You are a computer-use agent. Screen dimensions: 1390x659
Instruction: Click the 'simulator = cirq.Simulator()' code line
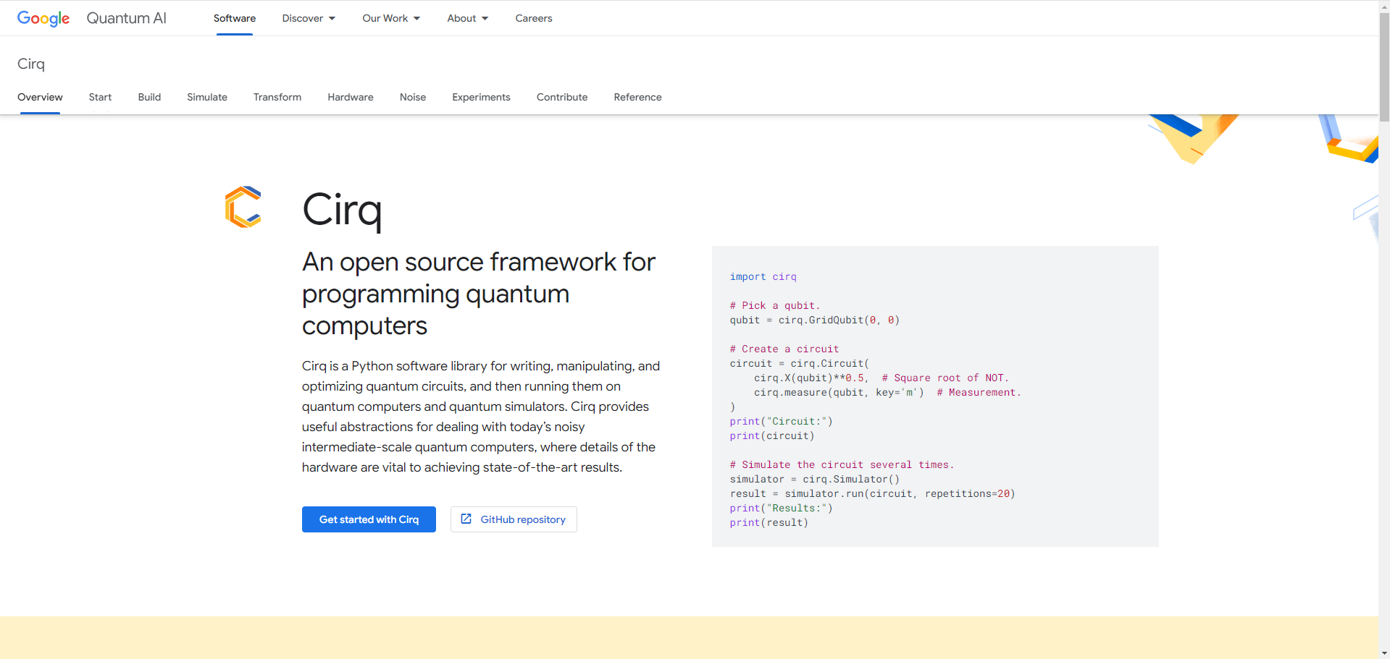pos(815,479)
